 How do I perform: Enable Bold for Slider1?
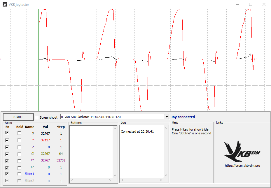(x=19, y=174)
